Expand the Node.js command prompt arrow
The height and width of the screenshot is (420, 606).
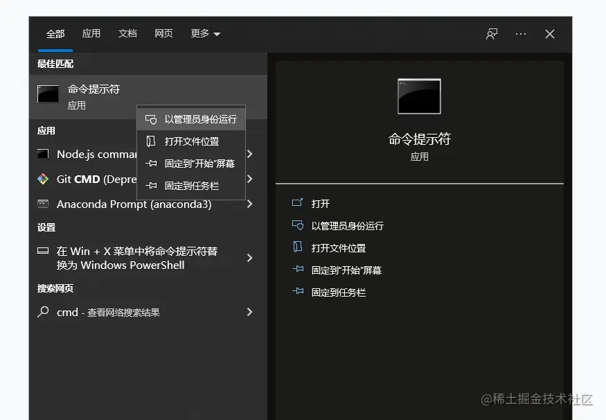[x=249, y=154]
